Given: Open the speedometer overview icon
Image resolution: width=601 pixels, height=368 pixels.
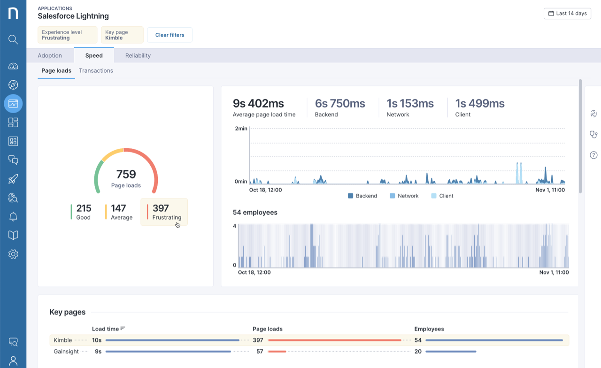Looking at the screenshot, I should coord(13,66).
